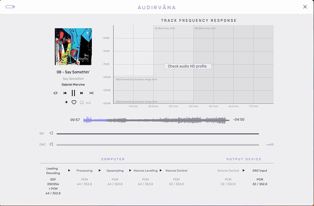314x206 pixels.
Task: Click output device Volume Control label
Action: pos(228,171)
